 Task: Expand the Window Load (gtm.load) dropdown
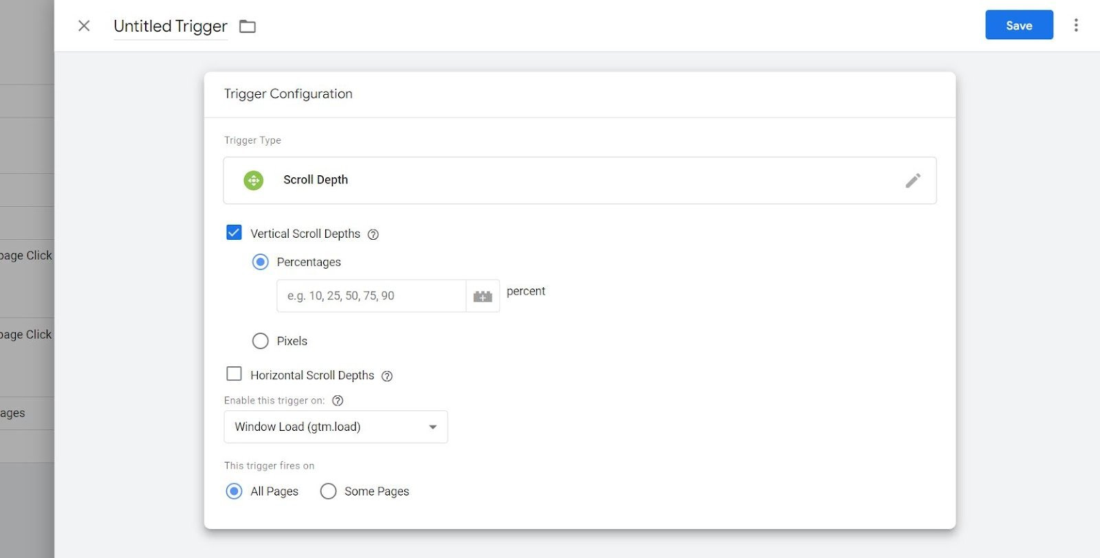(335, 427)
